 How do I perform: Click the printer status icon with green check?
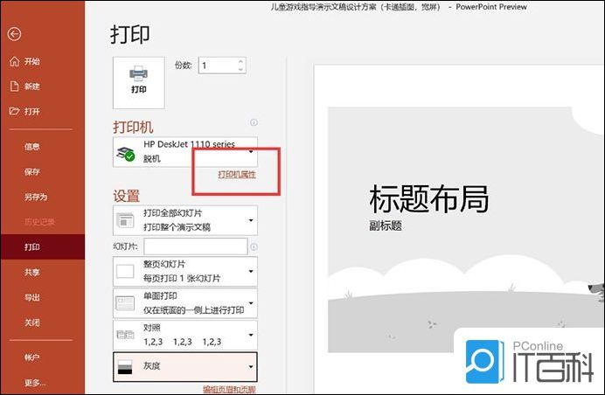[x=125, y=154]
